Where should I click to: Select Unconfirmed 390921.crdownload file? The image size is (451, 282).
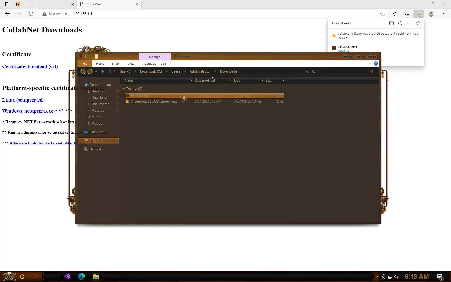tap(204, 102)
